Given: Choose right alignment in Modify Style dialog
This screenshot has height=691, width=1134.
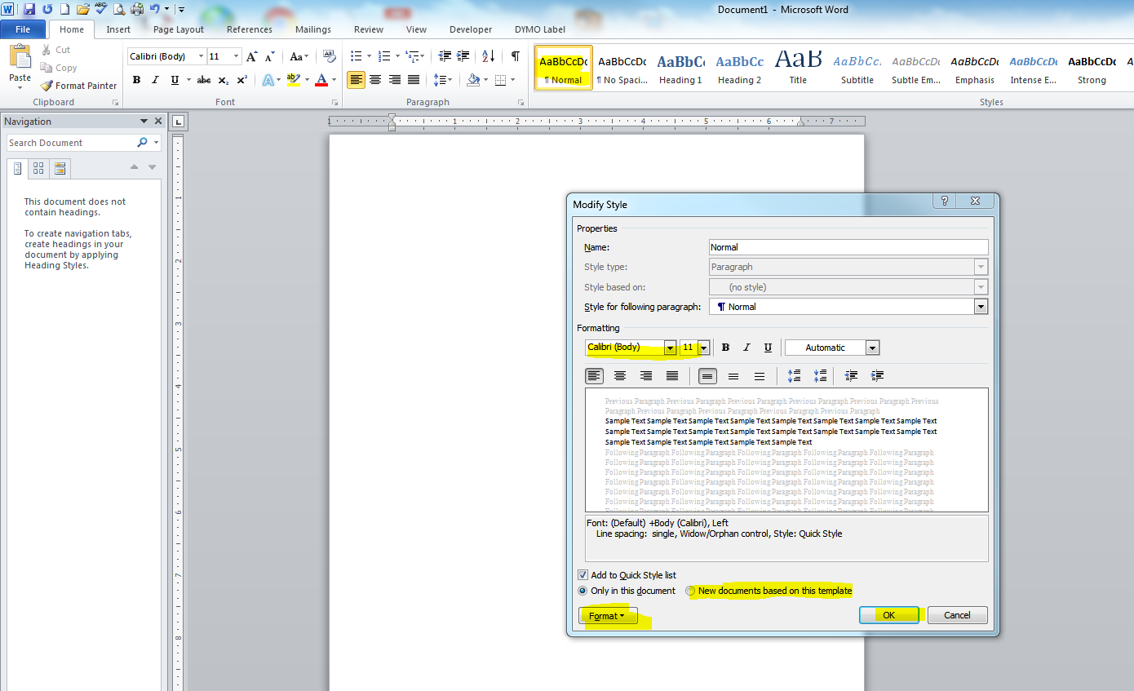Looking at the screenshot, I should click(646, 376).
